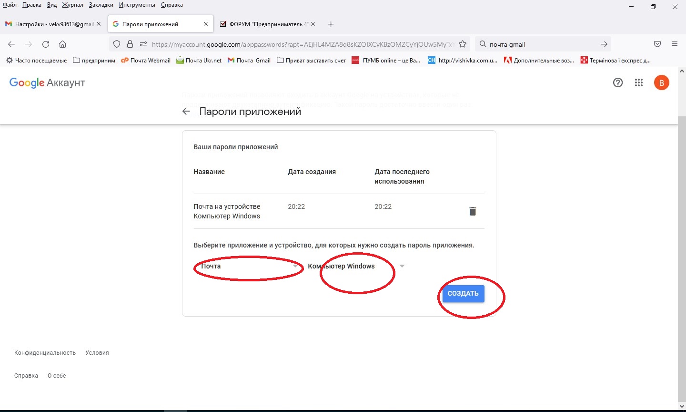Switch to the ФОРУМ Предприниматель tab
The width and height of the screenshot is (686, 412).
[264, 24]
